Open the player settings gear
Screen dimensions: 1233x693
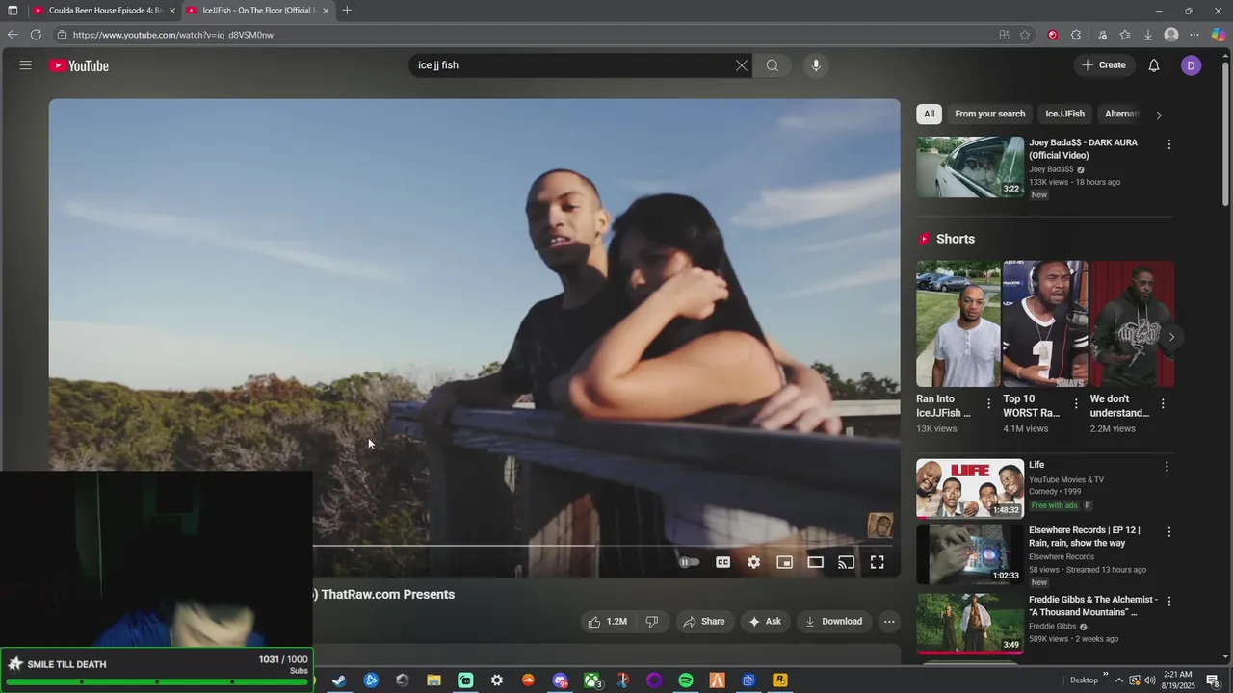click(x=753, y=562)
